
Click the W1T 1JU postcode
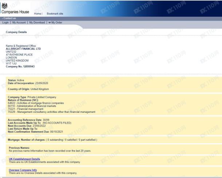(x=11, y=63)
